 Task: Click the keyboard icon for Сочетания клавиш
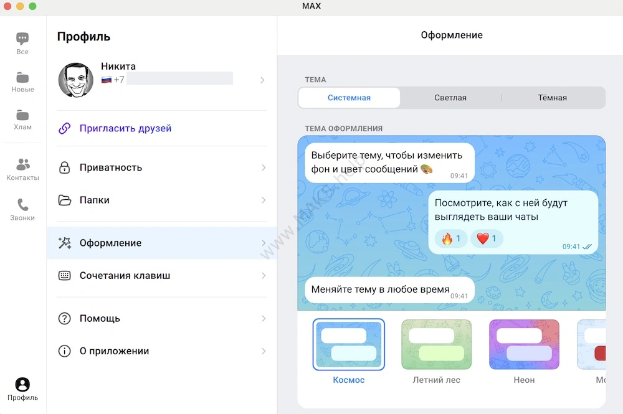pyautogui.click(x=64, y=275)
